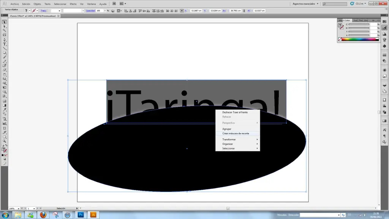Click the Trazo link

[x=43, y=11]
